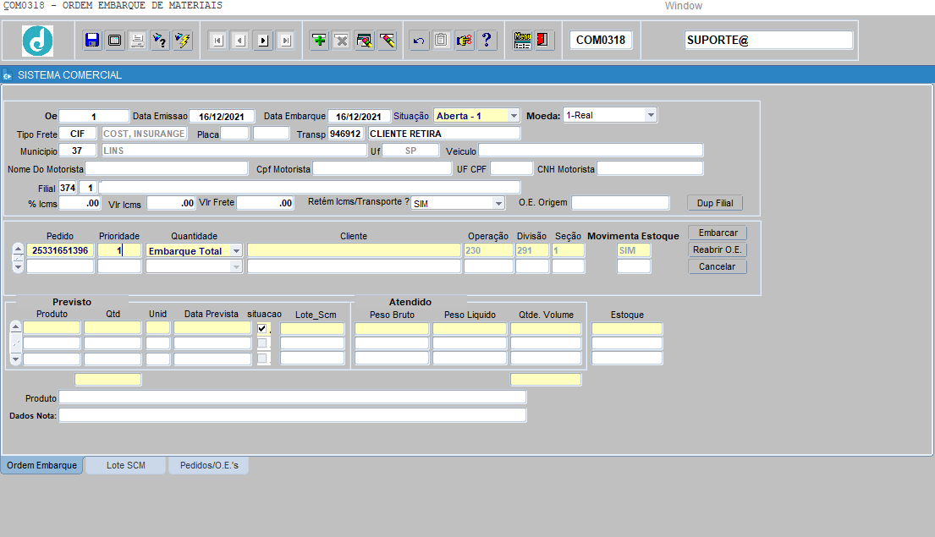
Task: Go to first record icon
Action: point(218,41)
